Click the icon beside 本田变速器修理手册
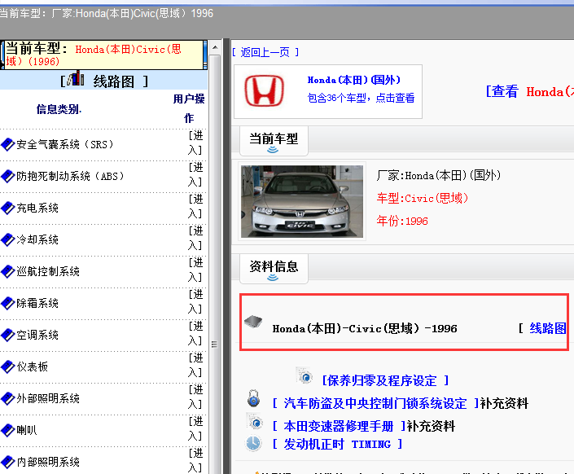Screen dimensions: 574x474 coord(255,421)
